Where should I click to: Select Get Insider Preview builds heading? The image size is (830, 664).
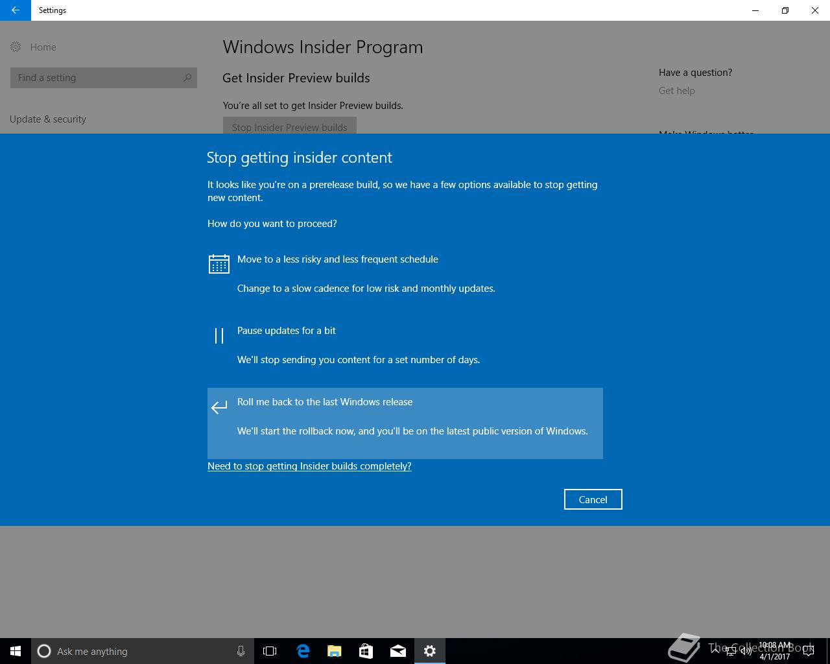[296, 78]
